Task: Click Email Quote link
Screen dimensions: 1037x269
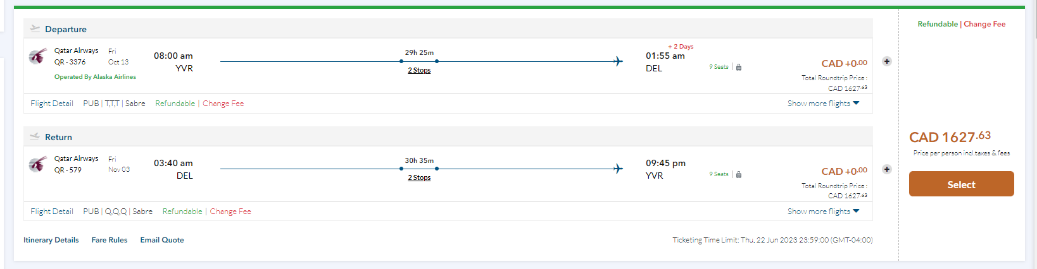Action: pos(162,240)
